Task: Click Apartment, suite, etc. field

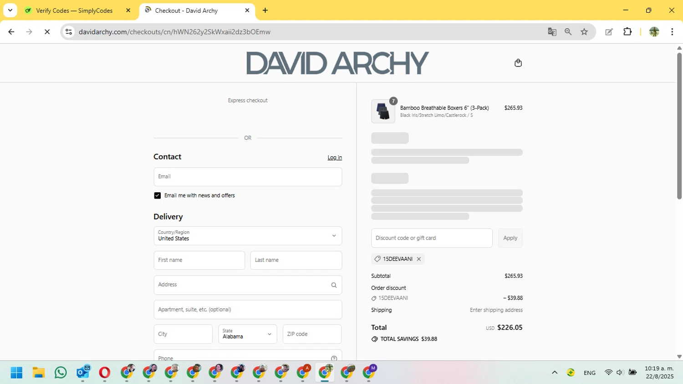Action: pos(248,310)
